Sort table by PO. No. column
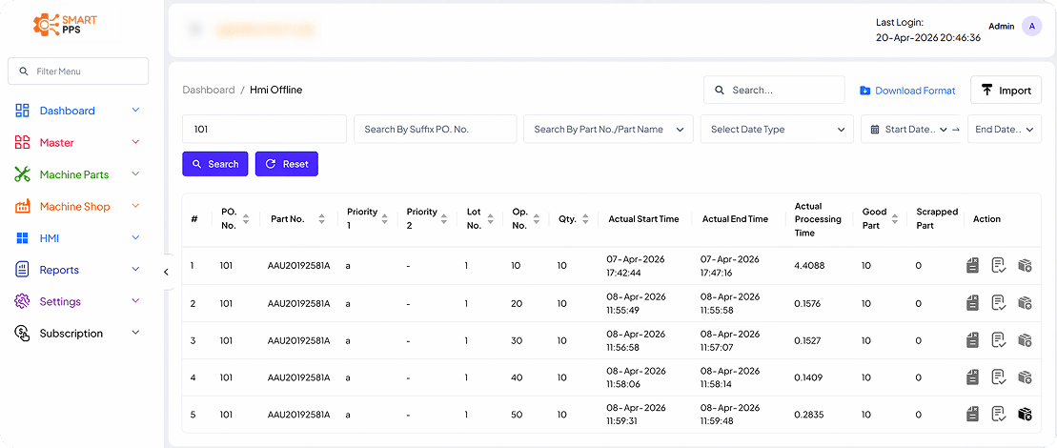The image size is (1057, 448). (x=246, y=219)
